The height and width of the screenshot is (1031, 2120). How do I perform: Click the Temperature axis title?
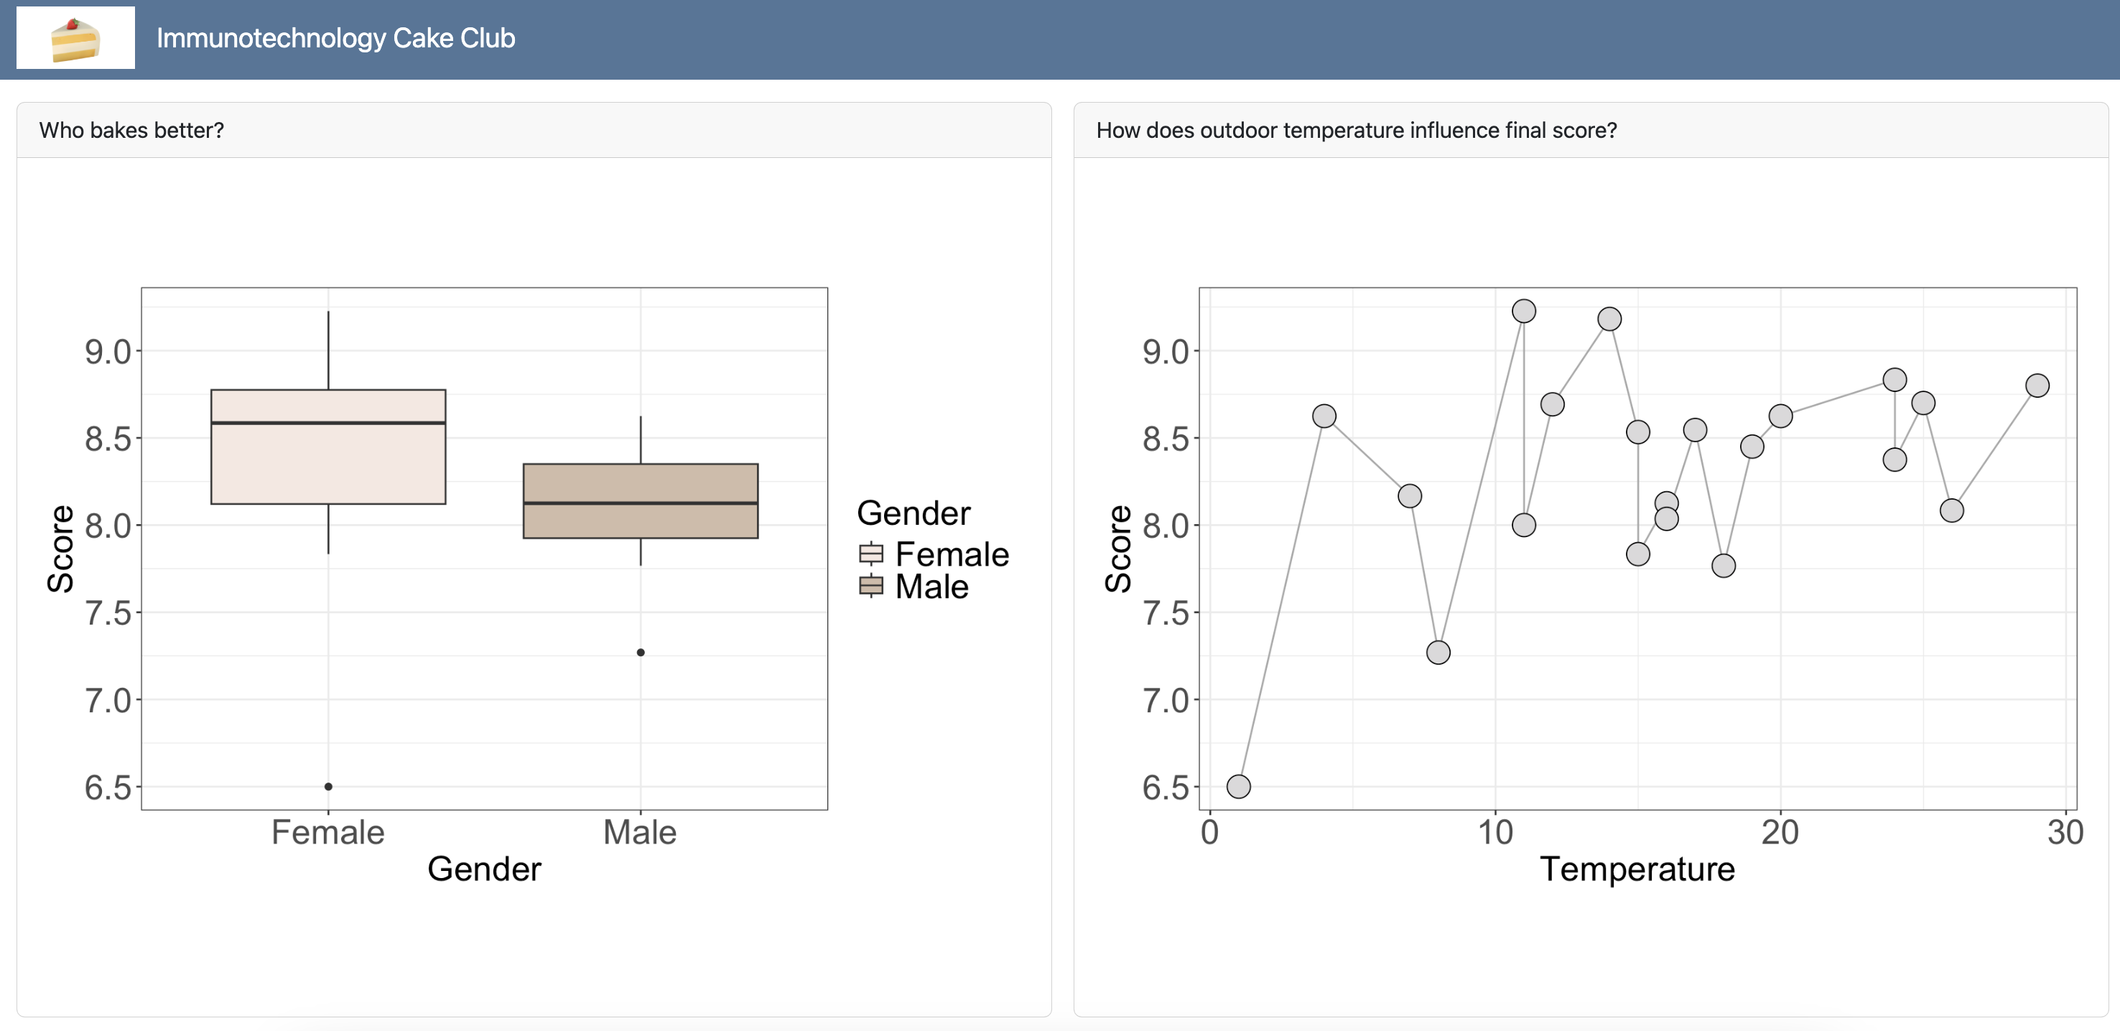pos(1637,869)
